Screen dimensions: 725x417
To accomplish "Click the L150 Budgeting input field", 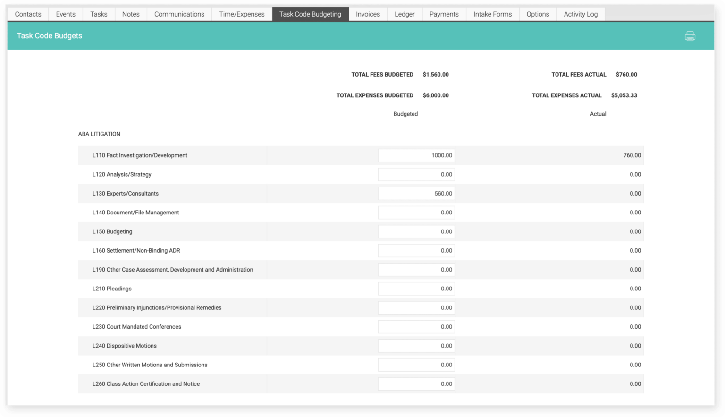I will pos(416,231).
